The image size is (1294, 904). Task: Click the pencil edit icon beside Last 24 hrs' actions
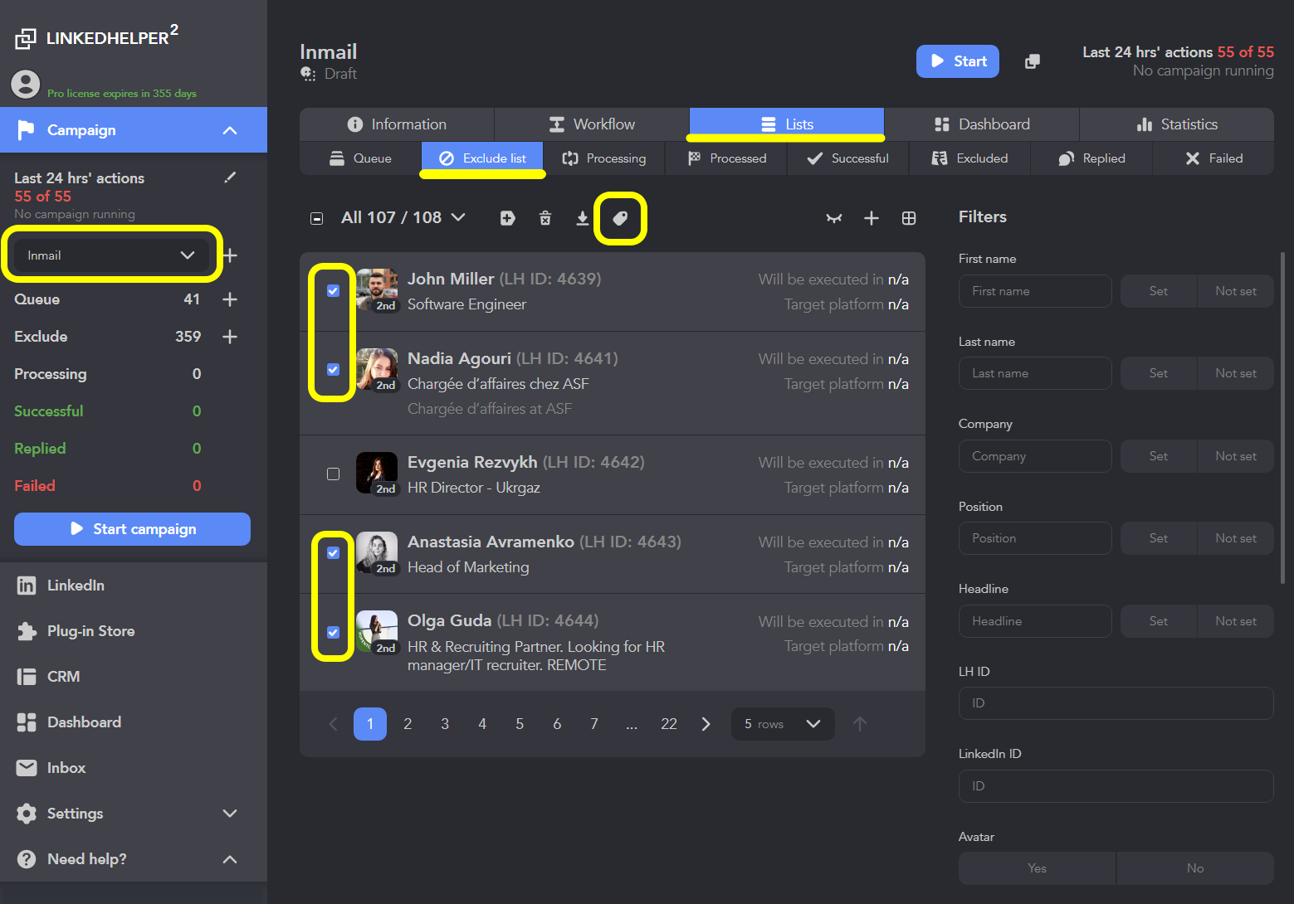click(231, 177)
